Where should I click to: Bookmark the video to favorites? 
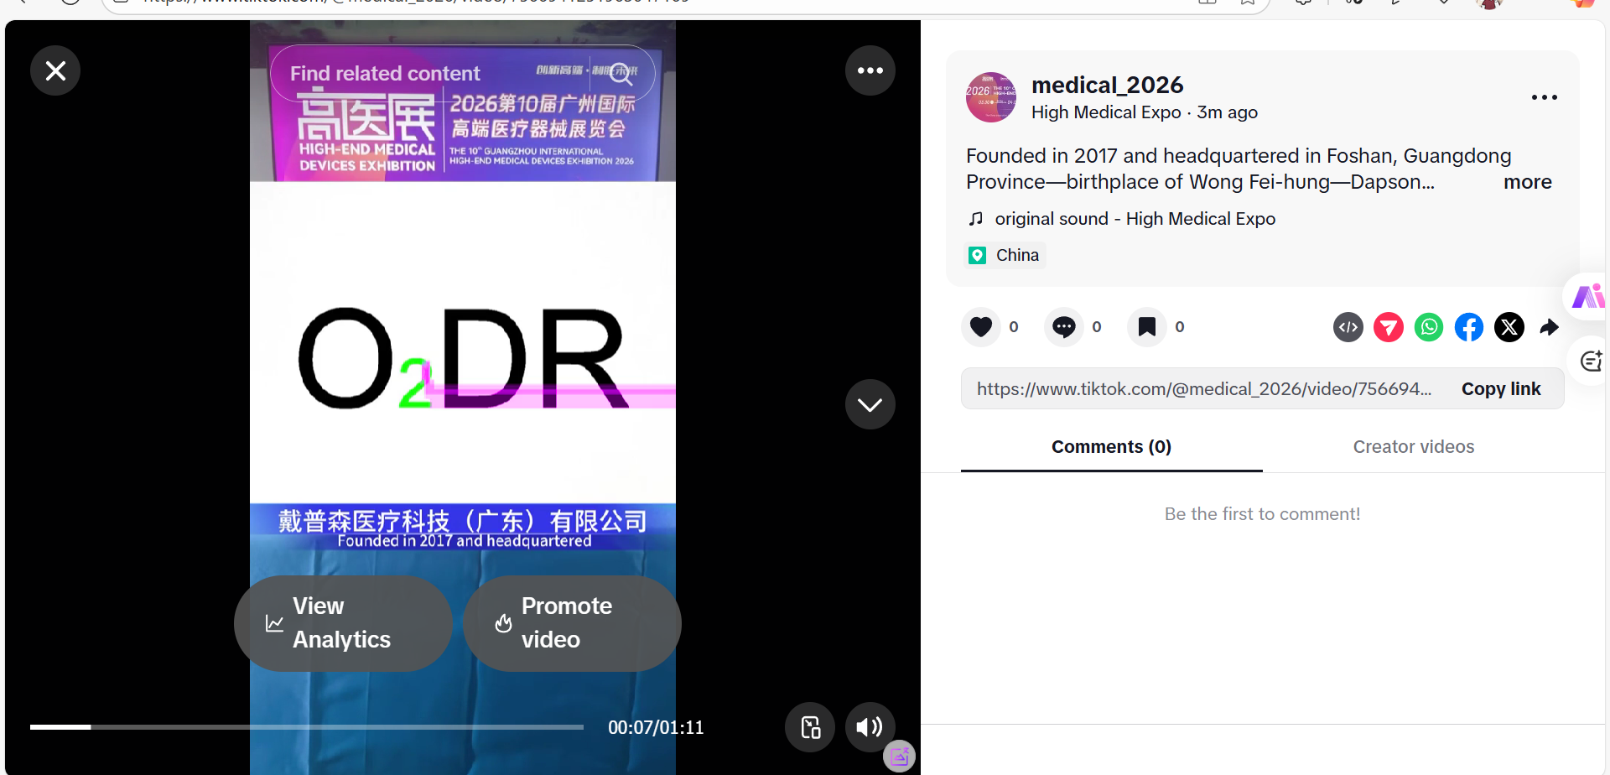1146,327
